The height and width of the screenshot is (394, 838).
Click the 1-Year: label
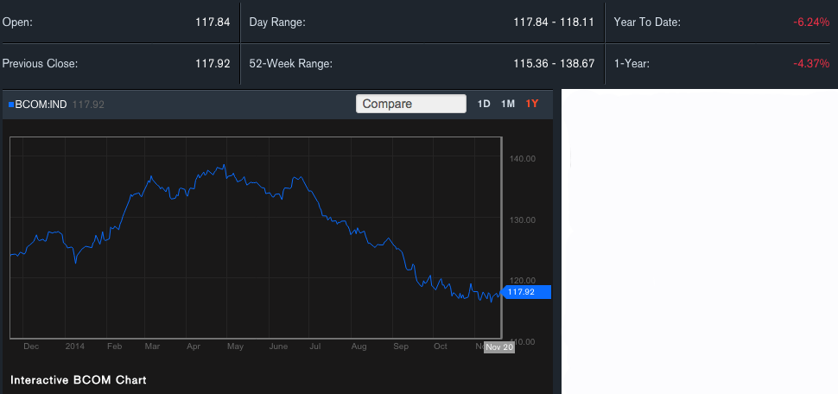pos(632,64)
